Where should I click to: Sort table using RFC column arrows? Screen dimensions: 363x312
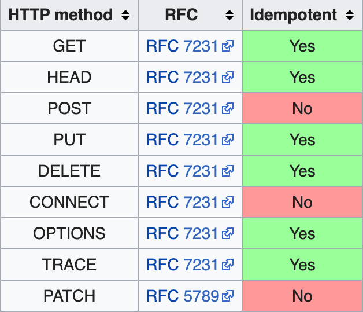pyautogui.click(x=229, y=16)
